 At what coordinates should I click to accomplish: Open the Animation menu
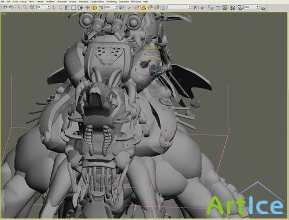84,2
